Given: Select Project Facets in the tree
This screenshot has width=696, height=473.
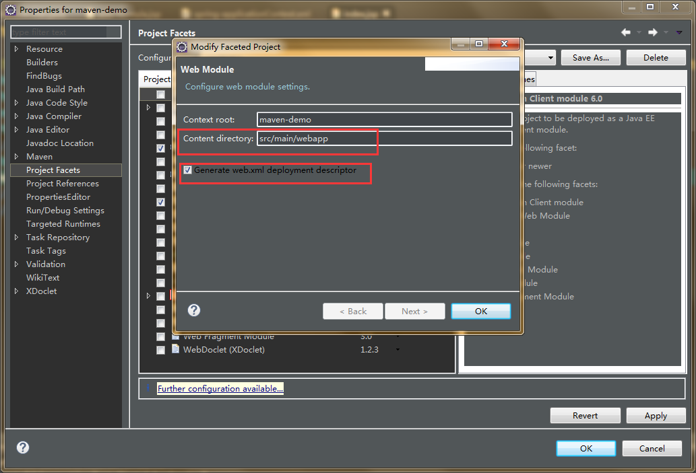Looking at the screenshot, I should tap(66, 170).
